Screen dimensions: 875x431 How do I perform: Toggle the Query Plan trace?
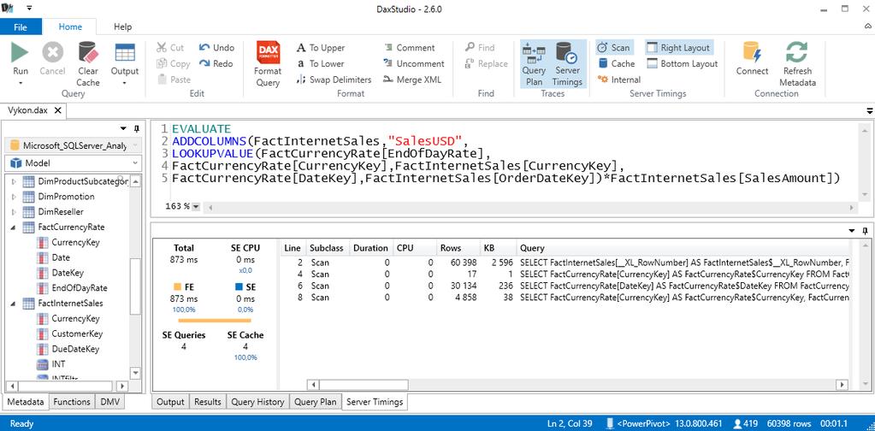point(534,64)
